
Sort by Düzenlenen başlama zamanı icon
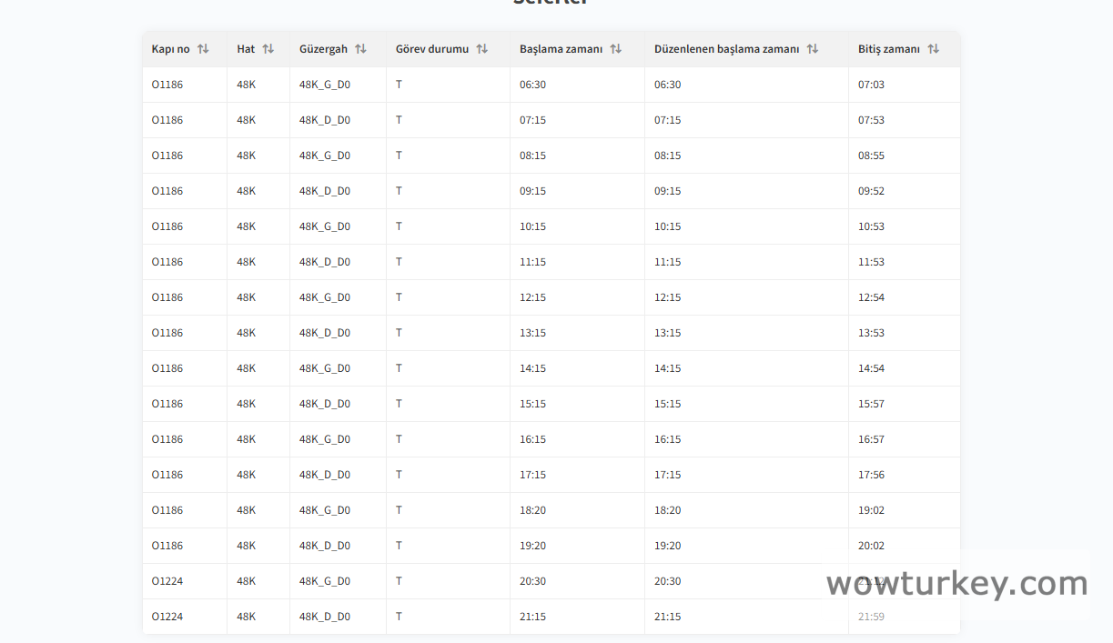812,49
